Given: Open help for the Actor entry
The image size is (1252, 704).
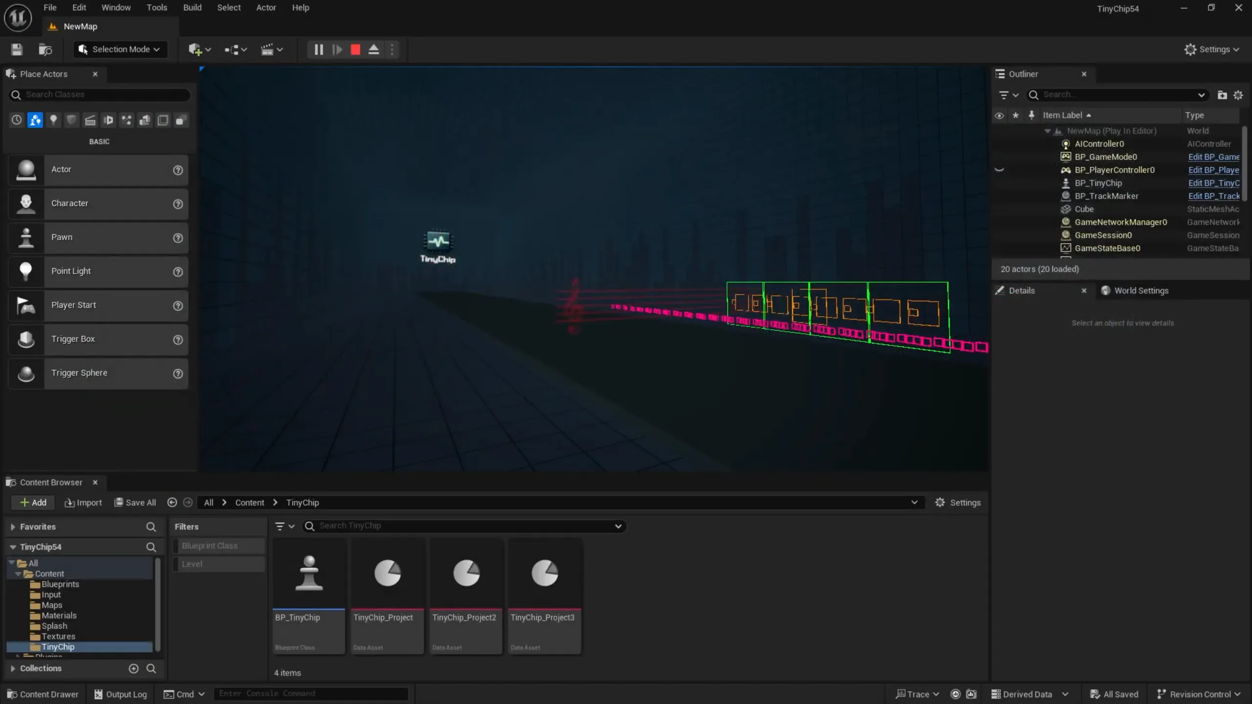Looking at the screenshot, I should 178,170.
